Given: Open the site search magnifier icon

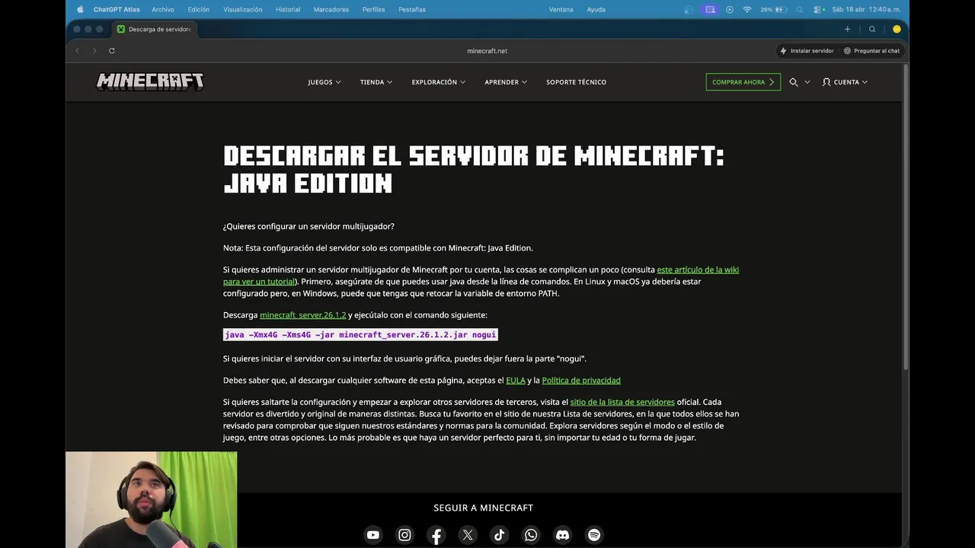Looking at the screenshot, I should (x=794, y=82).
